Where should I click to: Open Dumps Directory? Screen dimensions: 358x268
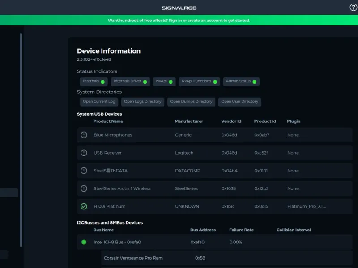(x=192, y=102)
